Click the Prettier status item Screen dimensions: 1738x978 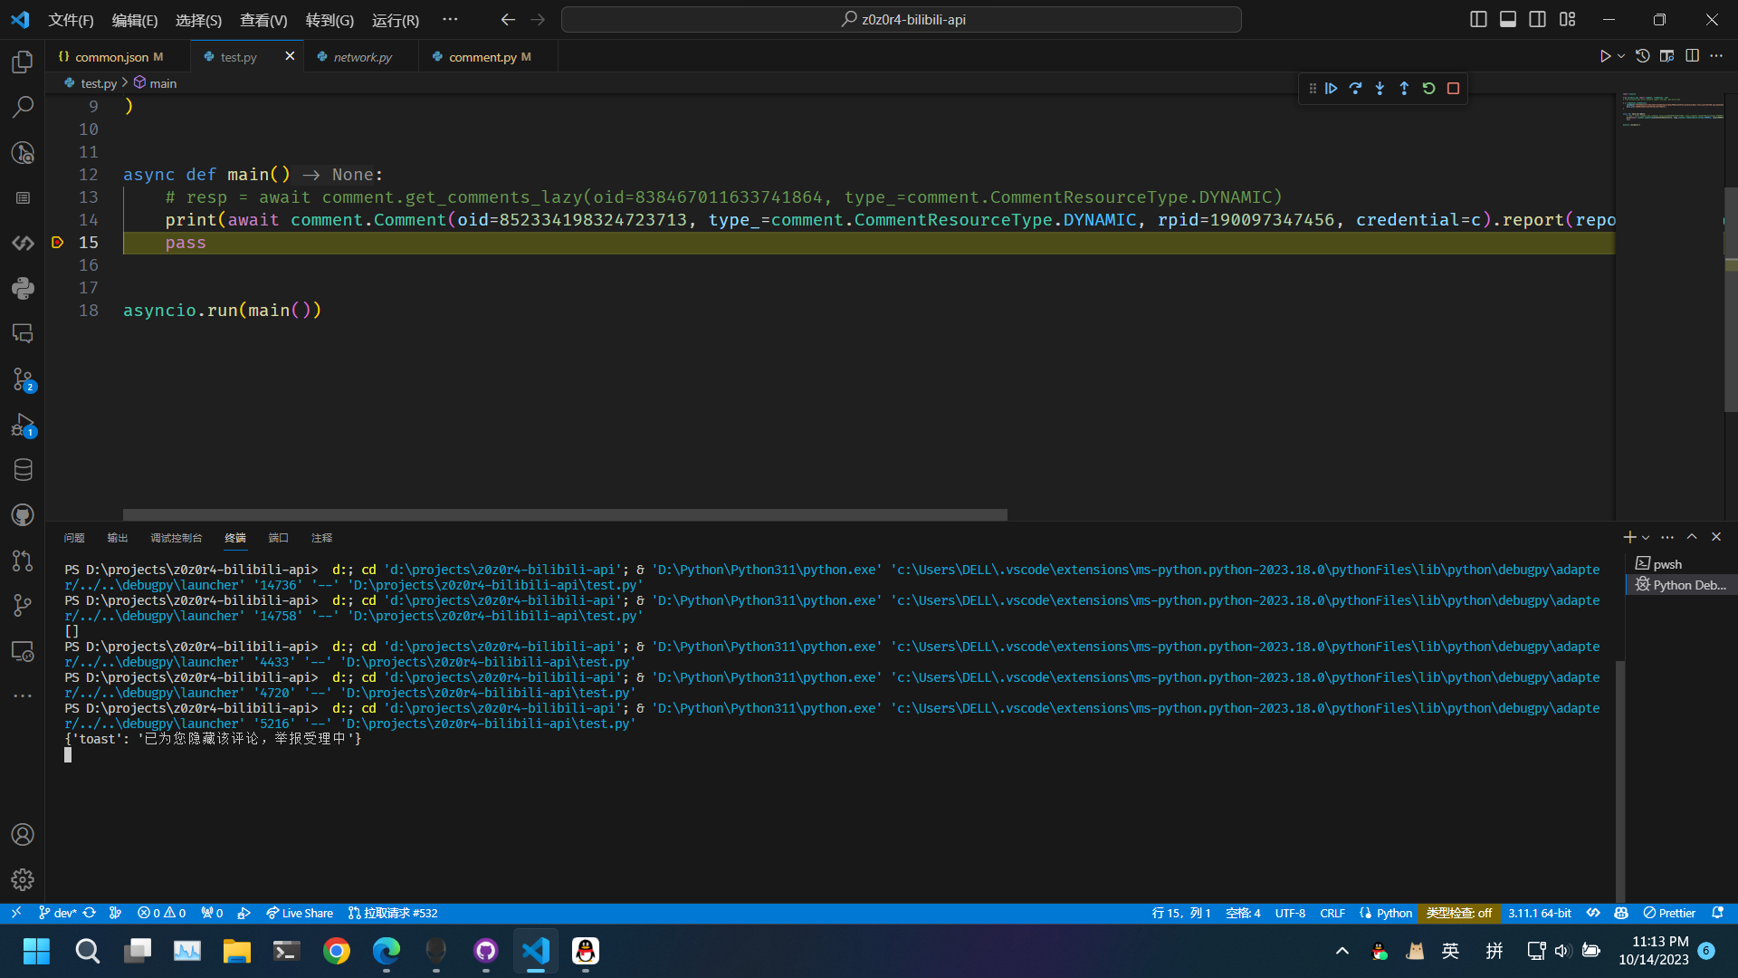click(1669, 913)
